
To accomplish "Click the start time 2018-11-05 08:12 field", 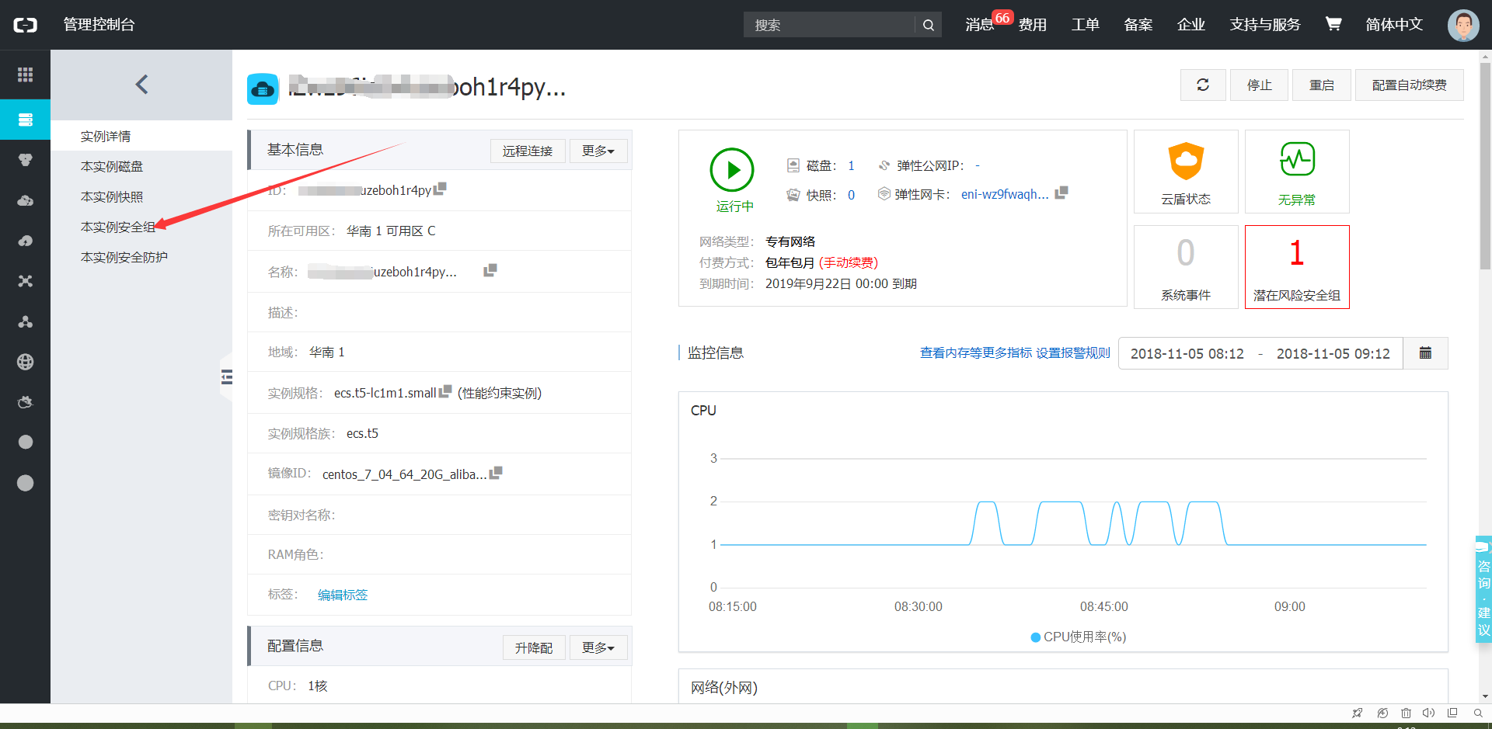I will (1187, 353).
